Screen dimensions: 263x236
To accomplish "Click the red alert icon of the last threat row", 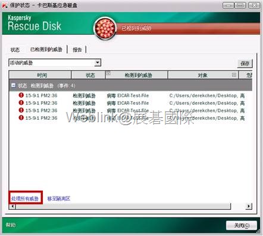I will point(21,117).
